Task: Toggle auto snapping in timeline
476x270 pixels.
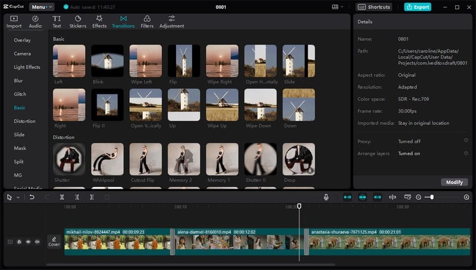Action: (362, 197)
